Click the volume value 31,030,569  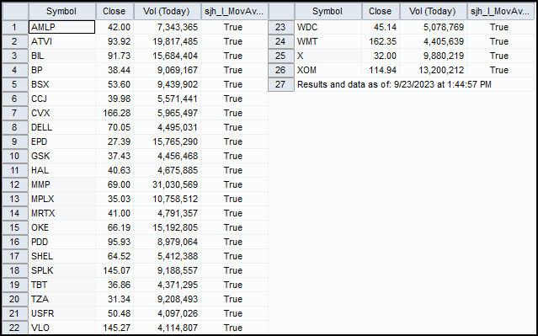[175, 184]
